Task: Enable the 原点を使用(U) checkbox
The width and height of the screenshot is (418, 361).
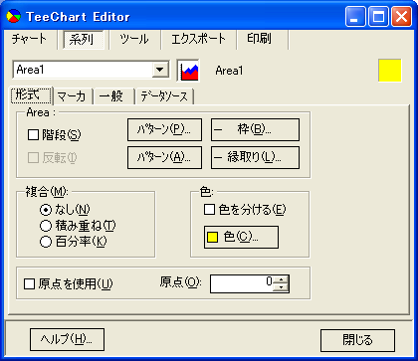Action: 69,283
